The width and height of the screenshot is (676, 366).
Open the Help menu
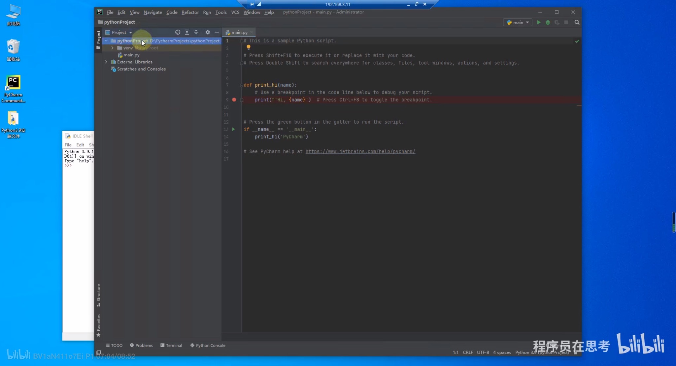click(269, 12)
